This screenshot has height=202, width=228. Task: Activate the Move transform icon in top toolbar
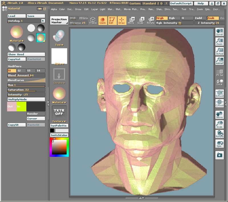click(x=131, y=20)
